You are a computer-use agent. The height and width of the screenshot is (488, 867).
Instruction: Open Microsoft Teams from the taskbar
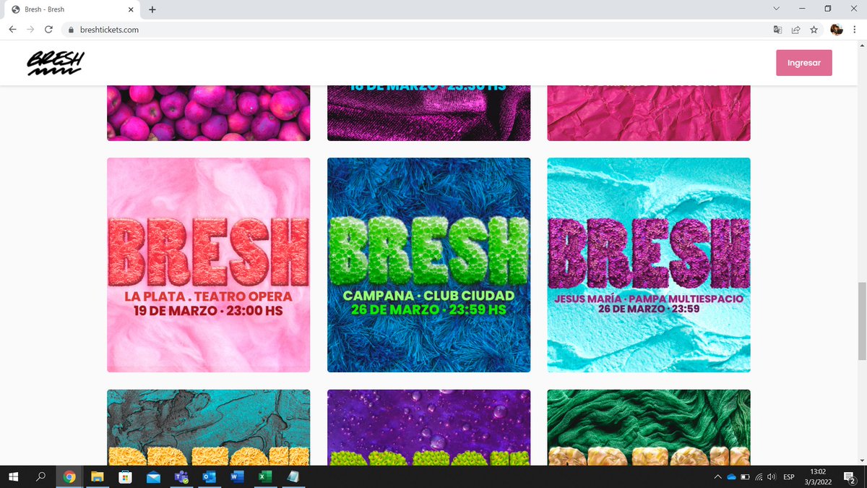tap(181, 476)
